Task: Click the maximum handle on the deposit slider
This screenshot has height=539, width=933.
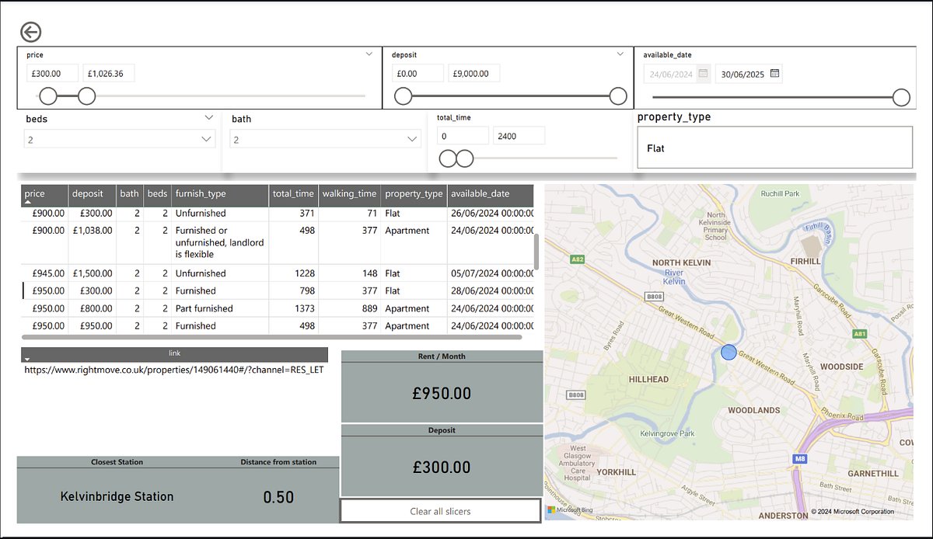Action: [x=617, y=96]
